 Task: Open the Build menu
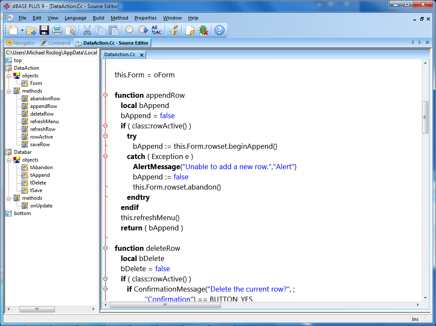tap(98, 18)
